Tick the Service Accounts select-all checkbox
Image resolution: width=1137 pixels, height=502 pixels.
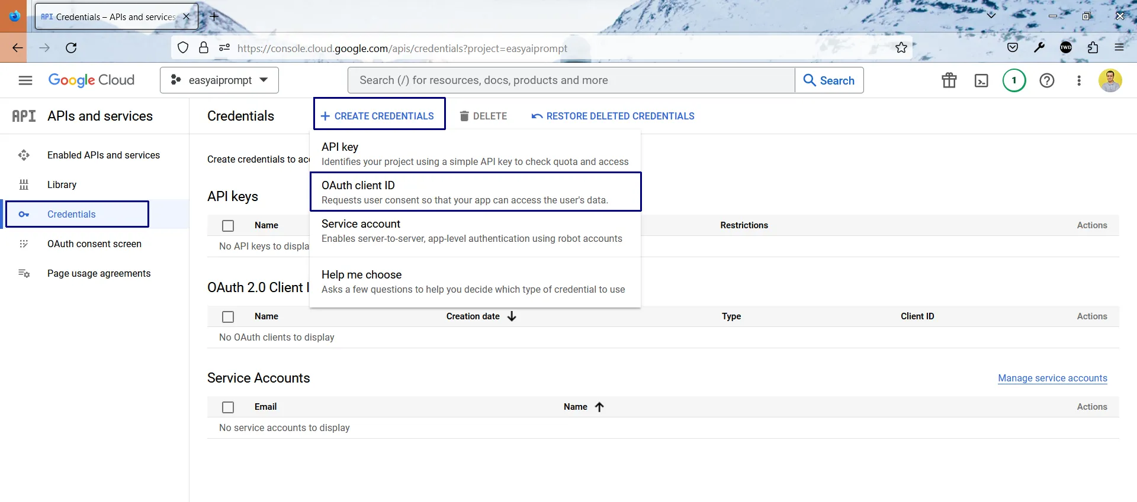[228, 407]
